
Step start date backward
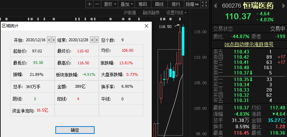(x=49, y=40)
